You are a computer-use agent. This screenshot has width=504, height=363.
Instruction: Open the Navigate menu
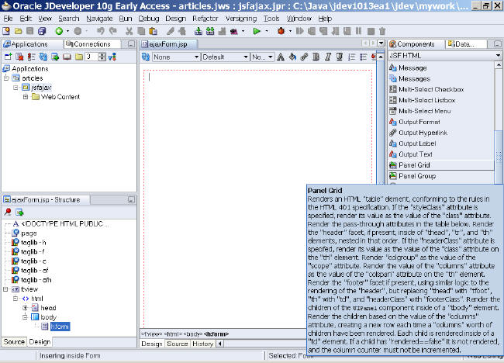99,19
